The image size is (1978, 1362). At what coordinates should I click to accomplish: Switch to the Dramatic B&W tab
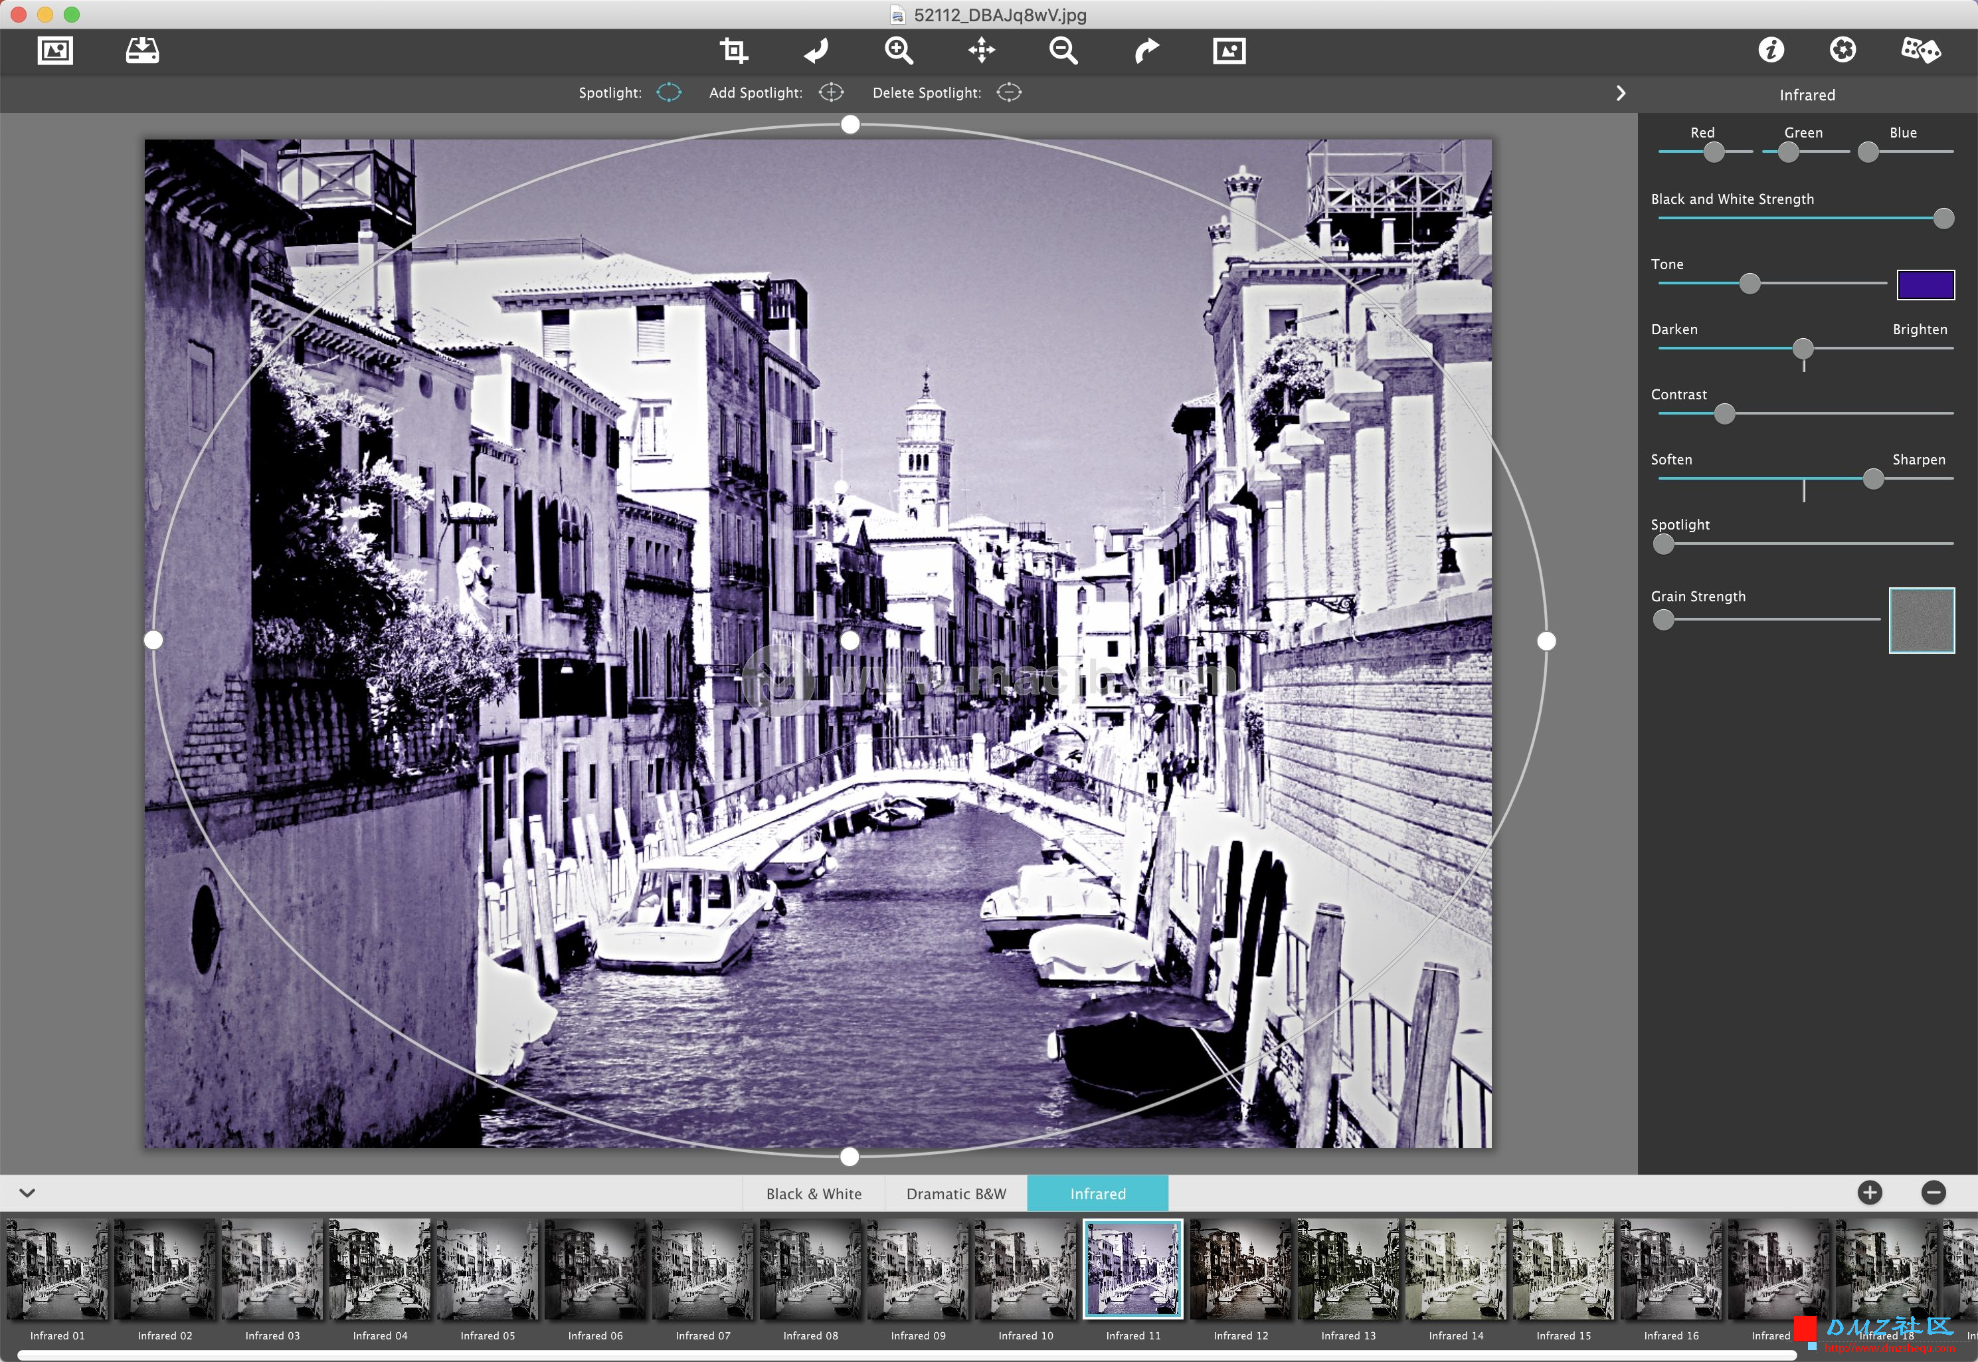pyautogui.click(x=955, y=1193)
